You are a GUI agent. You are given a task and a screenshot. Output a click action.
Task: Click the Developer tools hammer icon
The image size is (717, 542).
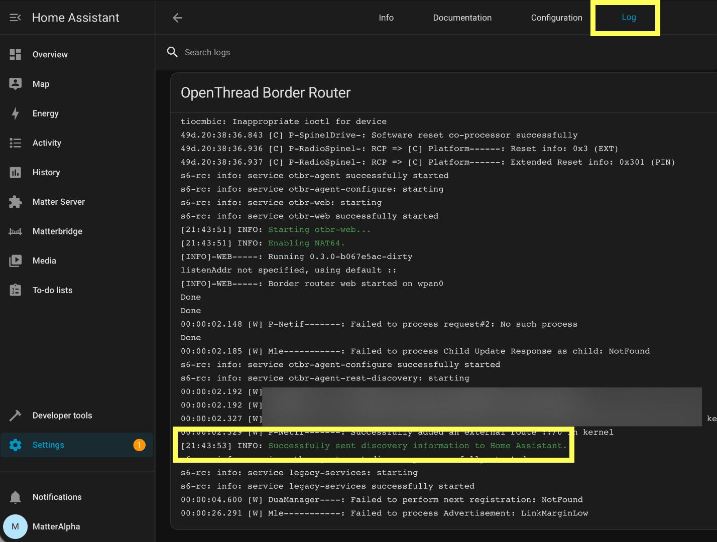(15, 416)
